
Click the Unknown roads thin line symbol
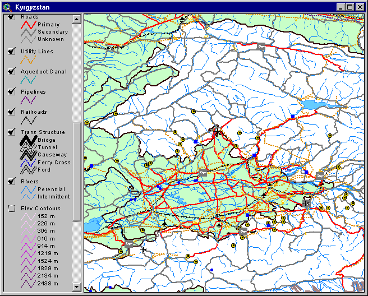pos(29,39)
